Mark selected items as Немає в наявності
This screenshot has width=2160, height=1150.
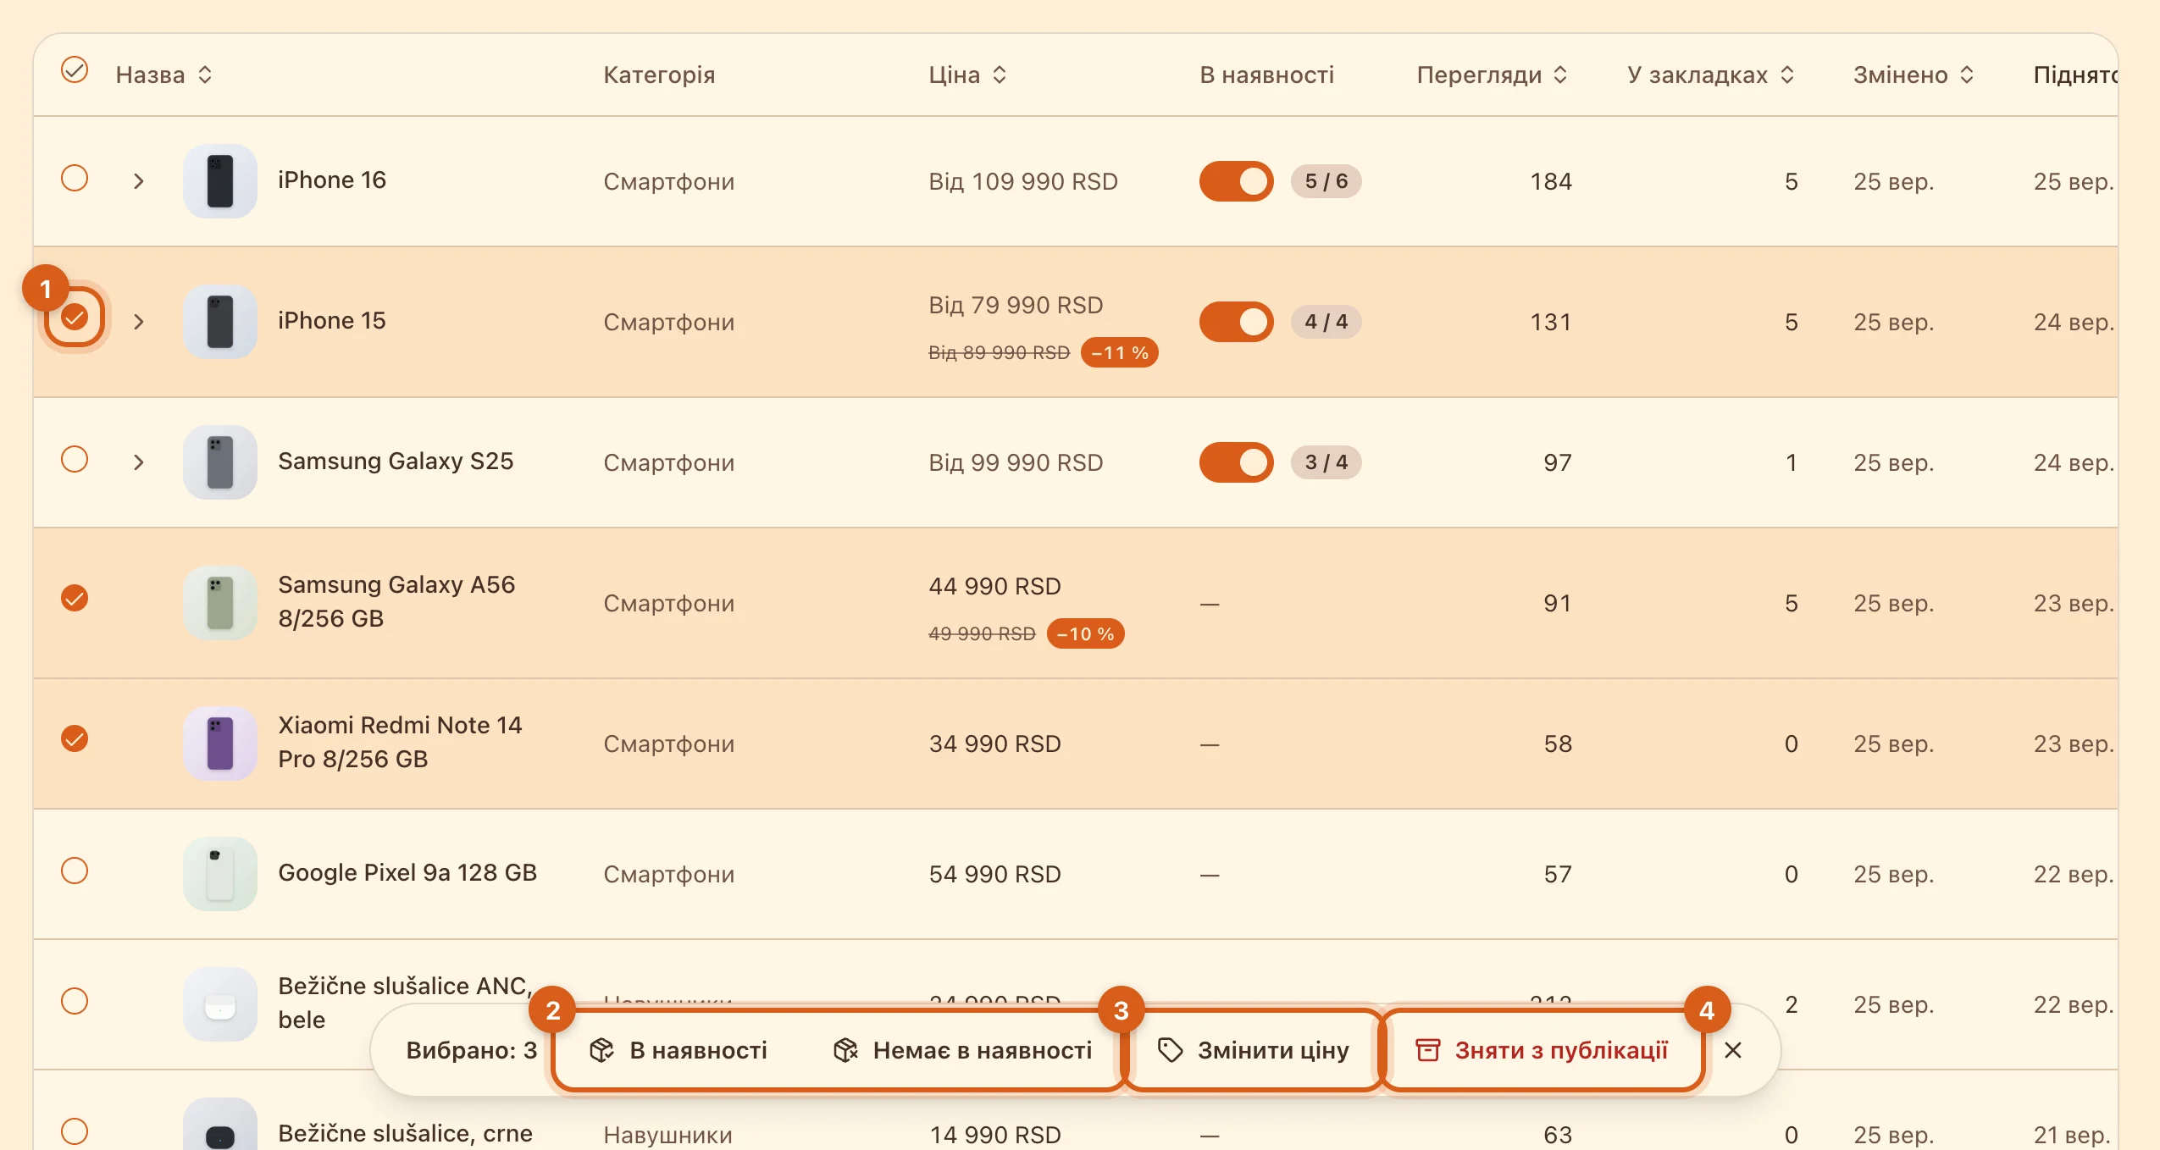point(963,1051)
